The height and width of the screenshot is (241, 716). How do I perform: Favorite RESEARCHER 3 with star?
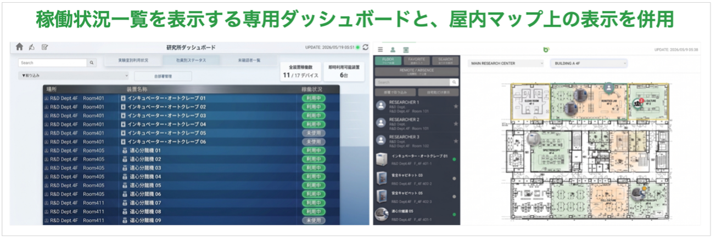pos(455,140)
